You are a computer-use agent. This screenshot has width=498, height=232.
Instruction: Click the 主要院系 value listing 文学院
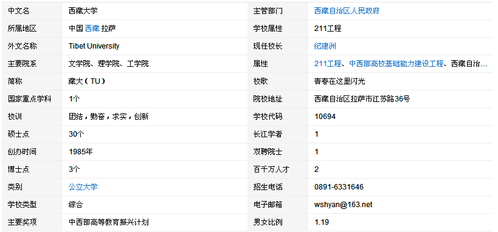click(x=109, y=64)
